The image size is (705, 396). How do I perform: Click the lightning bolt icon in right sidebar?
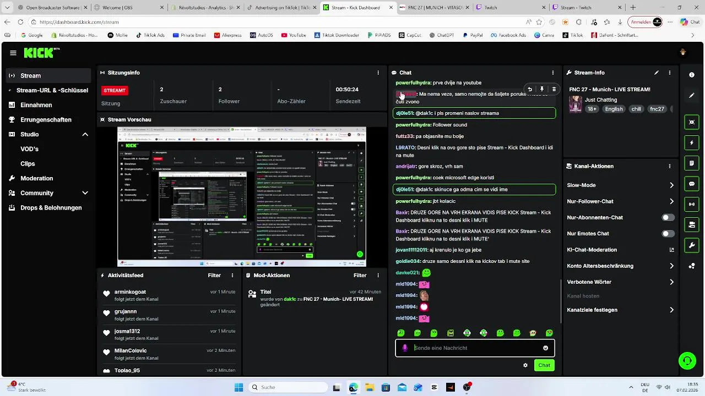pos(692,143)
